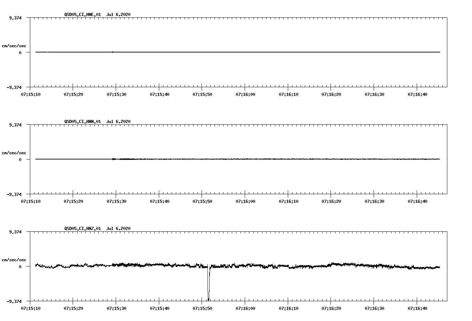The height and width of the screenshot is (321, 472).
Task: Click the -9.374 lower limit on HNN plot
Action: pyautogui.click(x=14, y=194)
